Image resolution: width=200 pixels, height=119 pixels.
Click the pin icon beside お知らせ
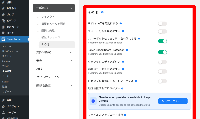(3, 8)
